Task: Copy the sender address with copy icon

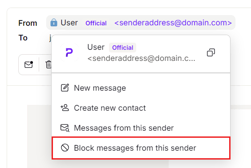Action: click(211, 52)
